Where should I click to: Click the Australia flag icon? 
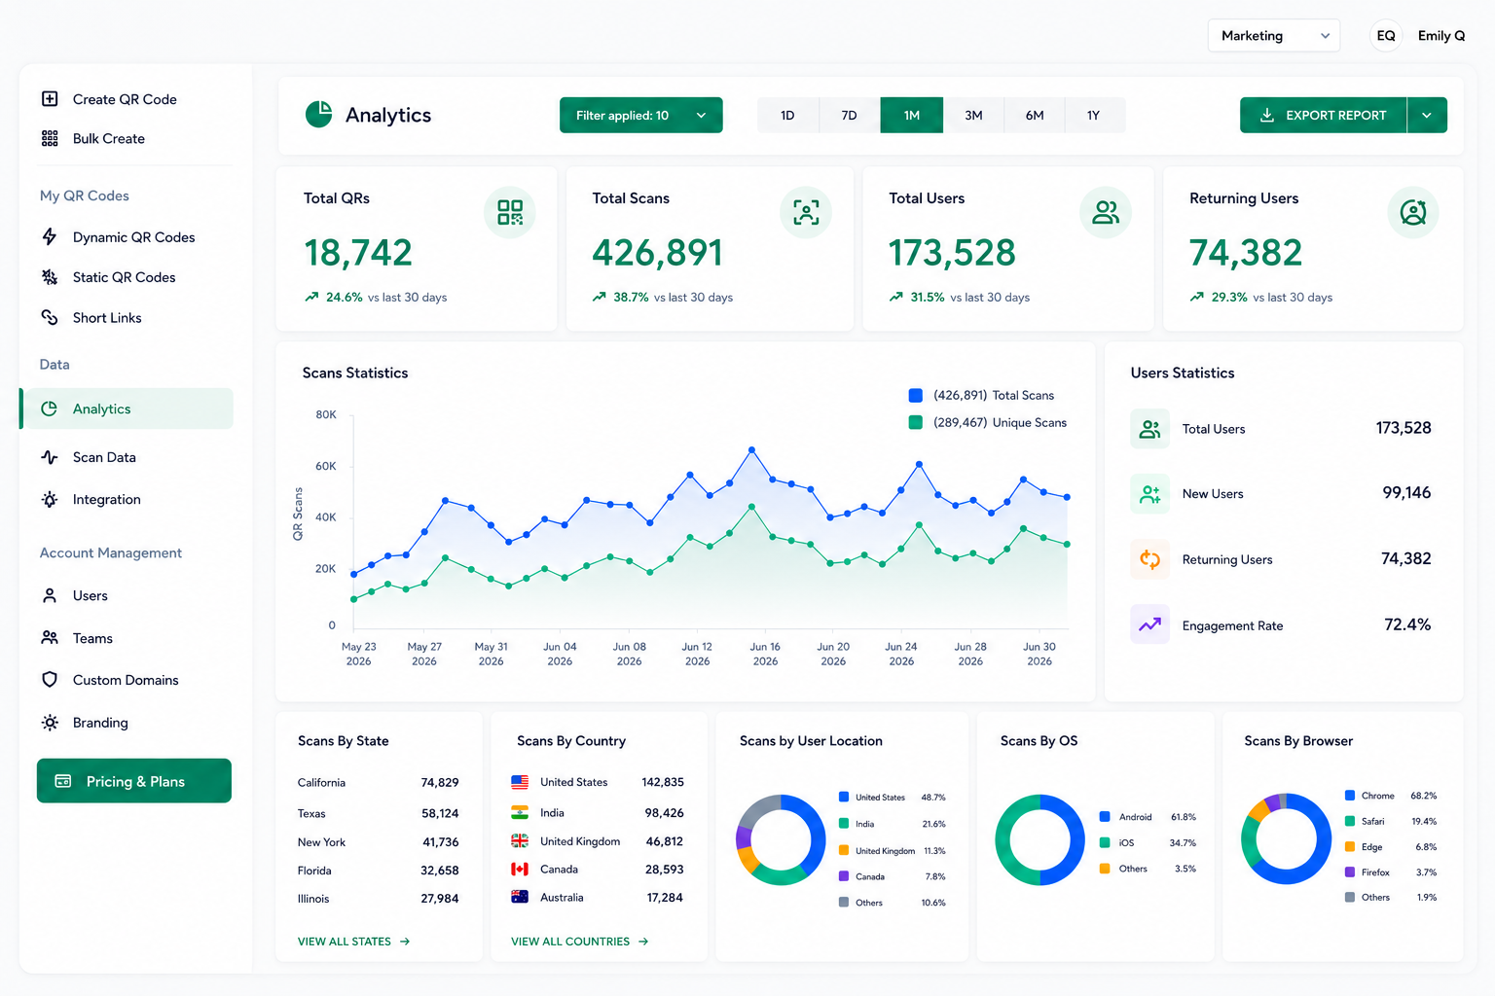pos(520,897)
